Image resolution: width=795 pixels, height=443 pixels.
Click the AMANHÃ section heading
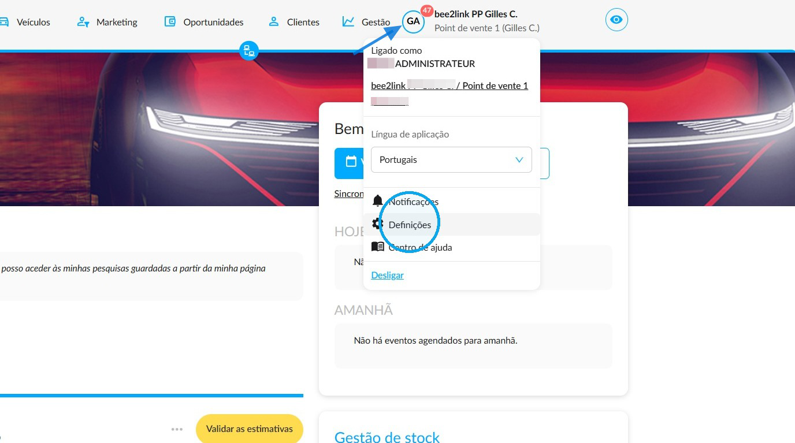pyautogui.click(x=363, y=310)
